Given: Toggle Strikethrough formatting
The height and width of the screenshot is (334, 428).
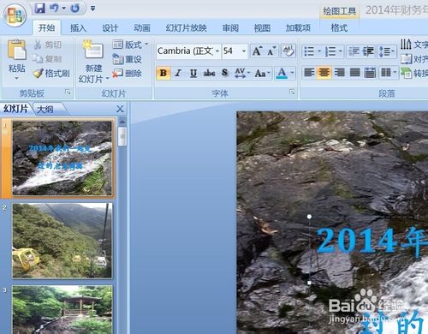Looking at the screenshot, I should click(209, 73).
